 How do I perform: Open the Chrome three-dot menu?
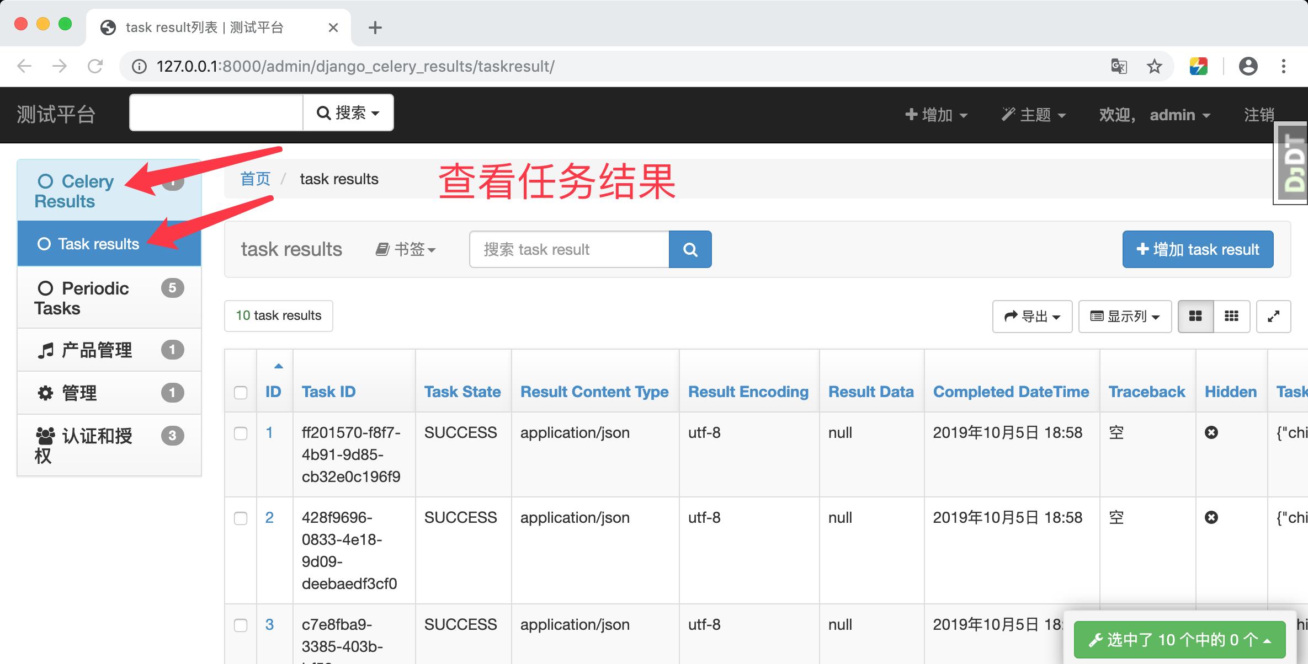pyautogui.click(x=1284, y=67)
